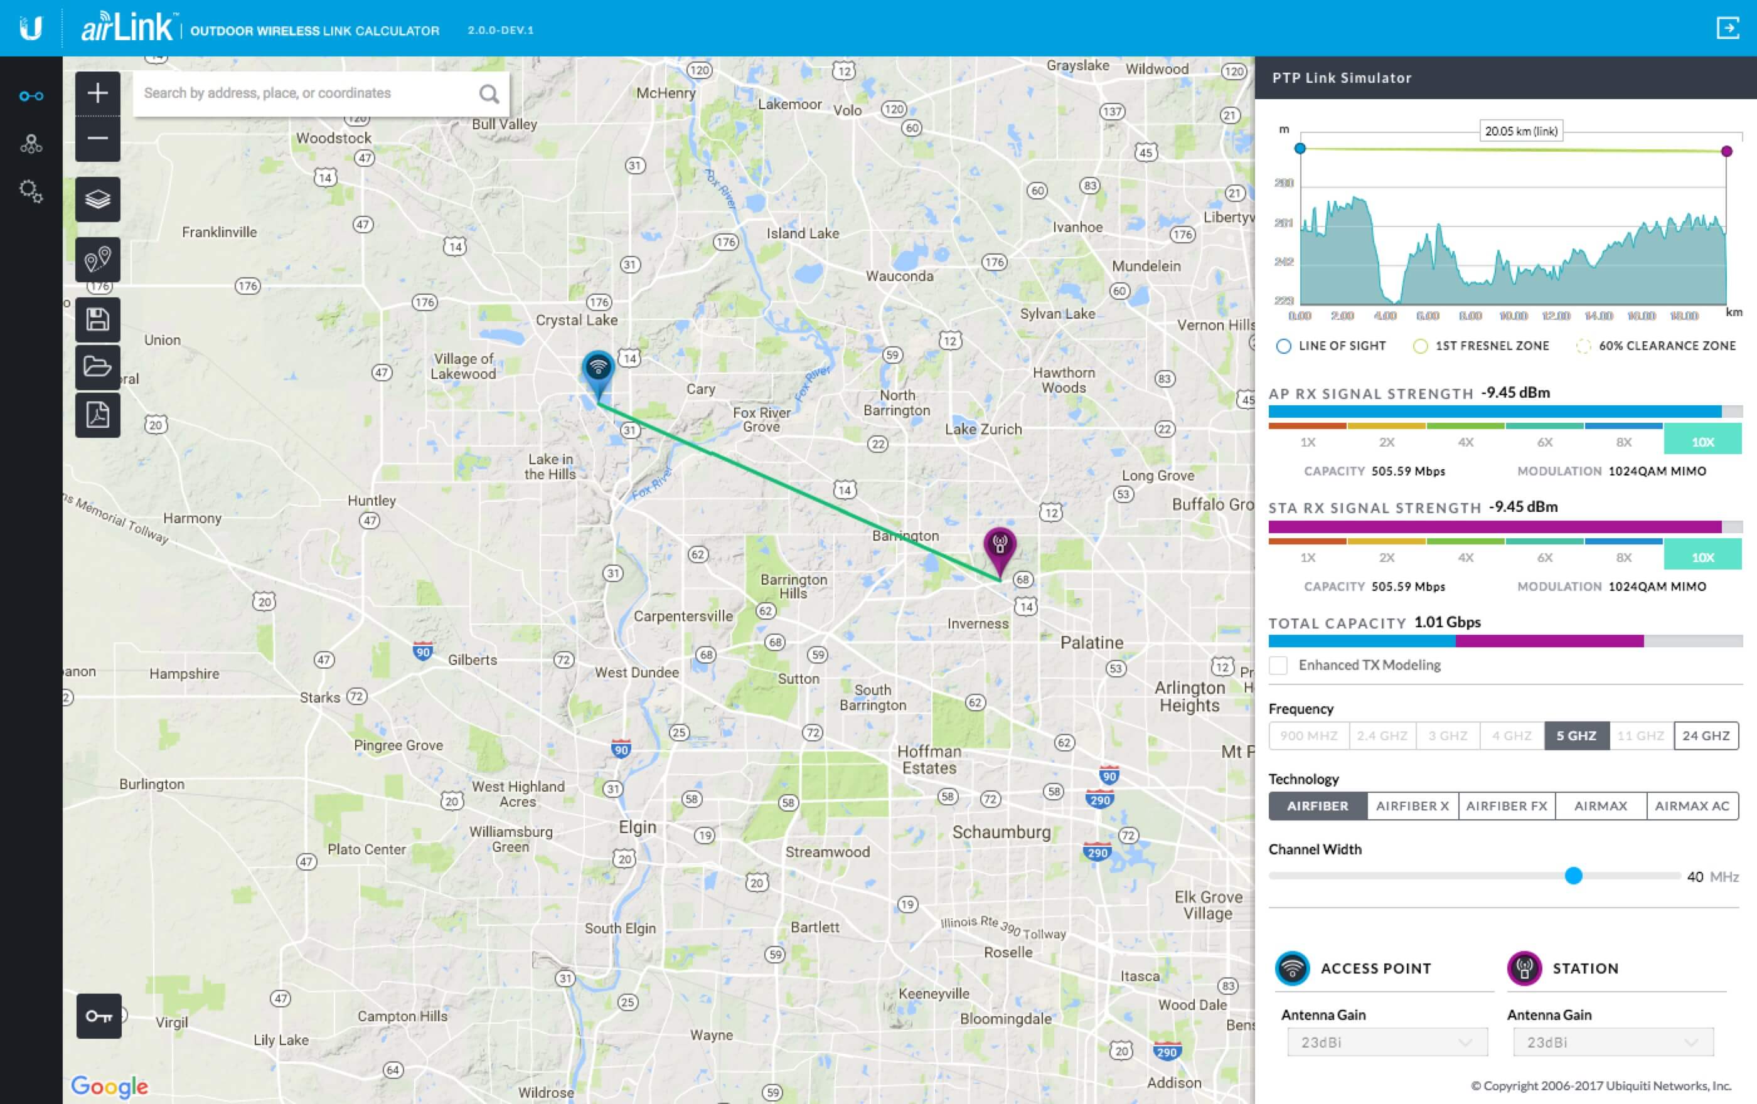Click the STA capacity 505.59 Mbps value
This screenshot has width=1757, height=1104.
(x=1407, y=586)
